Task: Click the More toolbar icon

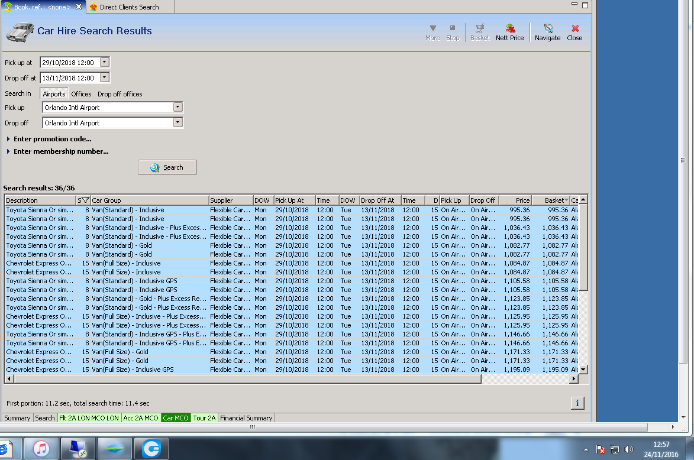Action: [432, 33]
